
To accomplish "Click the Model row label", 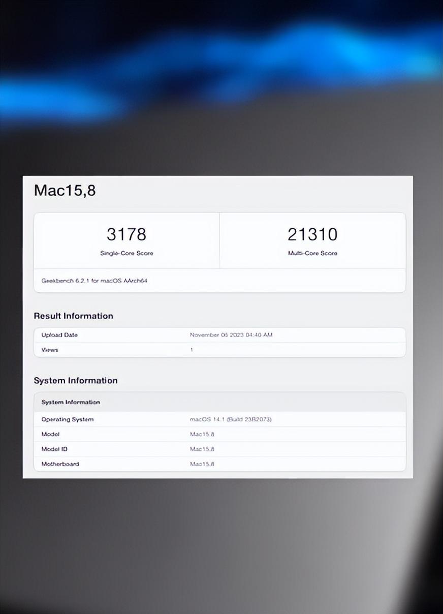I will [x=50, y=434].
